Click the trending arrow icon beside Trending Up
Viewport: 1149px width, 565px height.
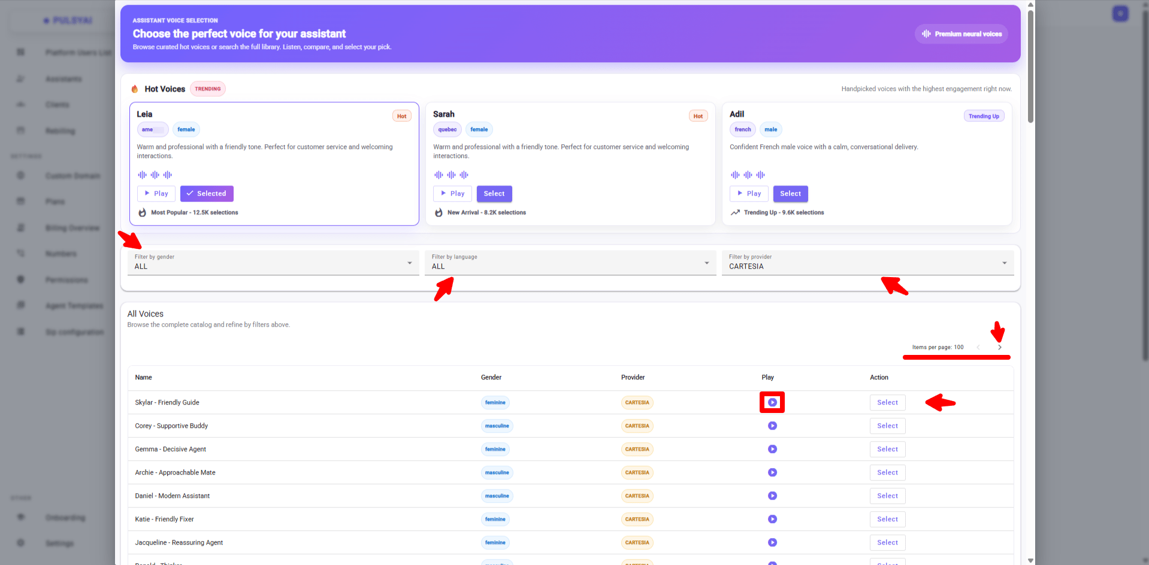click(x=735, y=212)
